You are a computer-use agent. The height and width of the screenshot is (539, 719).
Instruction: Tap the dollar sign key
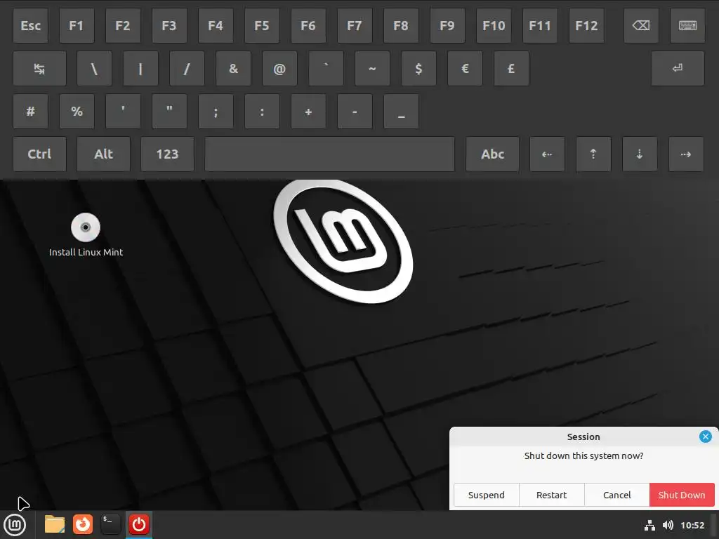coord(418,69)
